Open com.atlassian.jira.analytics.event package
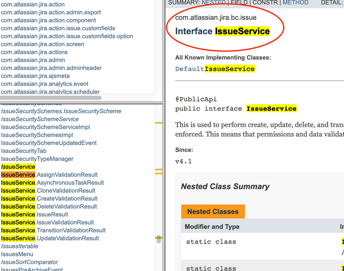This screenshot has width=344, height=271. pos(44,84)
